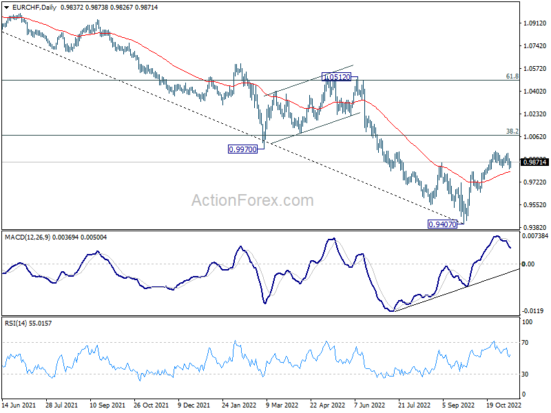The image size is (551, 413).
Task: Click the MACD scale value -0.0119
Action: point(533,311)
